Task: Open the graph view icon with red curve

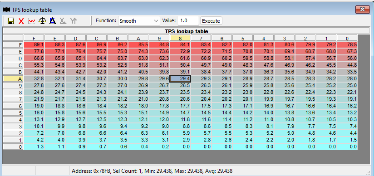Action: [x=32, y=21]
